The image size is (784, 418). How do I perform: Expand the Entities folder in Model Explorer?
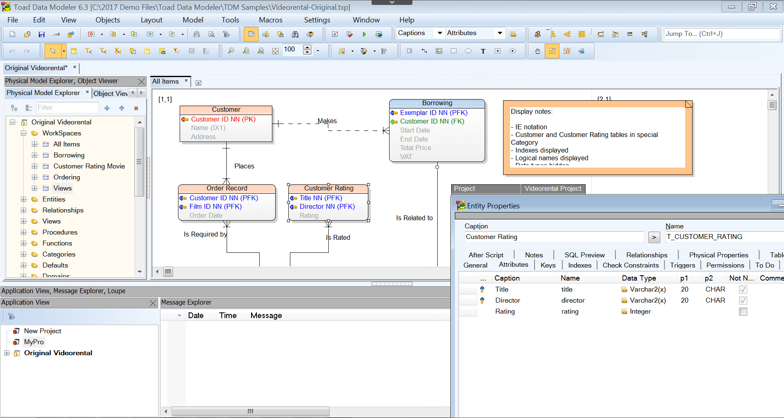click(23, 199)
